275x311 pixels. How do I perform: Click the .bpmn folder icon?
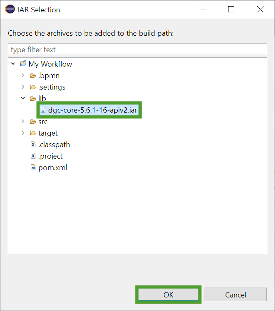[33, 76]
